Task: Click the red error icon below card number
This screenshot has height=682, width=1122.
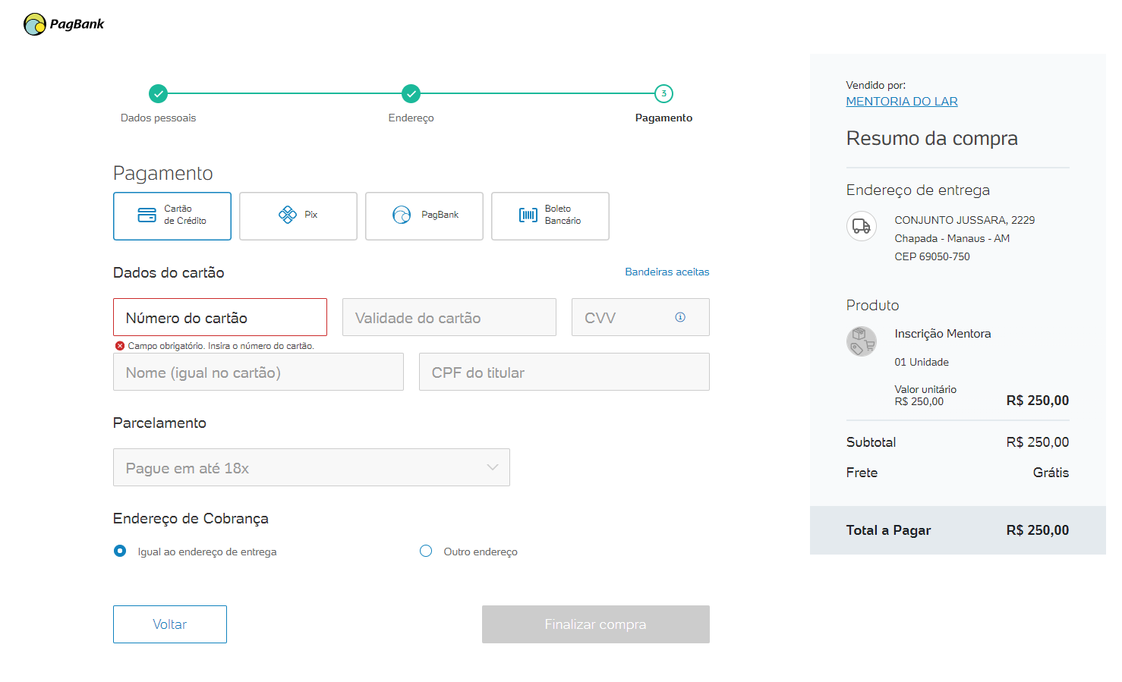Action: (120, 346)
